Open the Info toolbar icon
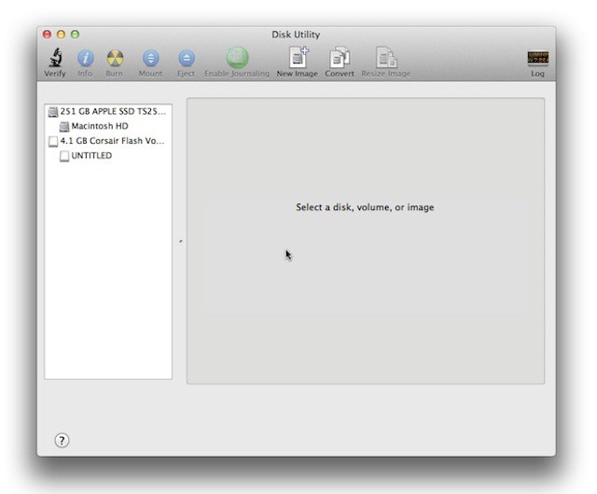Image resolution: width=597 pixels, height=494 pixels. coord(85,58)
